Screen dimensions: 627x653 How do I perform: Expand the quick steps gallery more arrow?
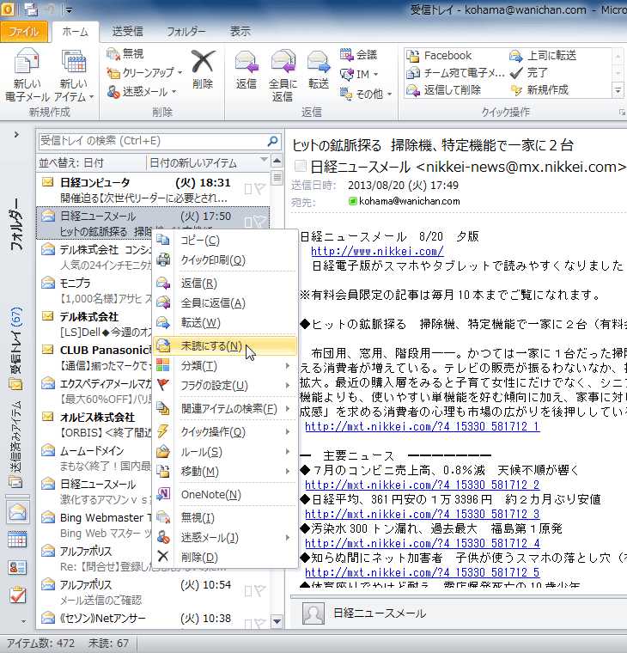pyautogui.click(x=618, y=90)
